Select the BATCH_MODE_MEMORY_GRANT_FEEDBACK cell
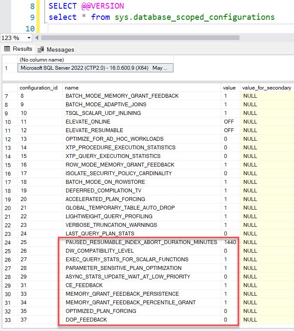 (x=142, y=96)
